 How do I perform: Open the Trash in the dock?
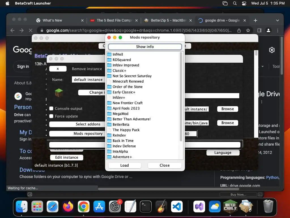coord(268,206)
